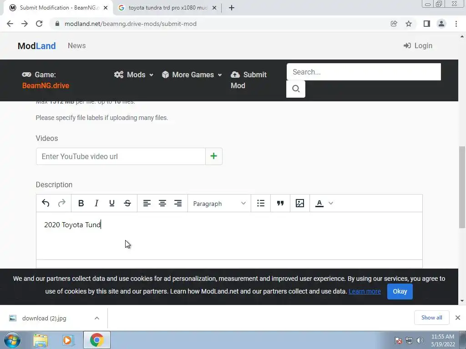Toggle strikethrough formatting
This screenshot has width=466, height=349.
pos(127,203)
